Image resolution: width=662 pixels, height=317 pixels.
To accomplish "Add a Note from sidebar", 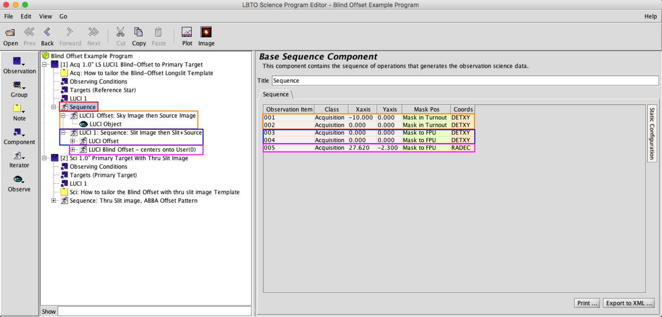I will tap(19, 113).
